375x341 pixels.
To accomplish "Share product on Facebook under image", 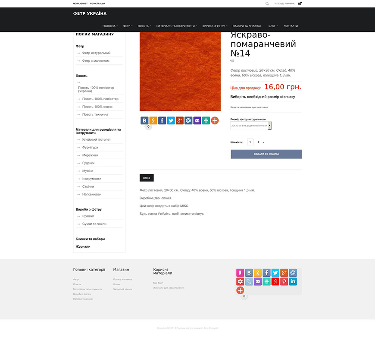I will [x=162, y=120].
